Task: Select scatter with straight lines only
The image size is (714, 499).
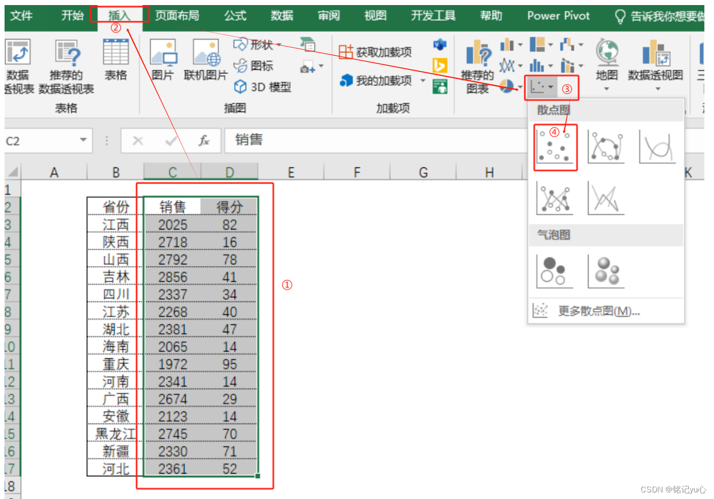Action: tap(606, 198)
